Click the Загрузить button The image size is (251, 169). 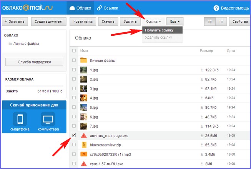pos(15,21)
